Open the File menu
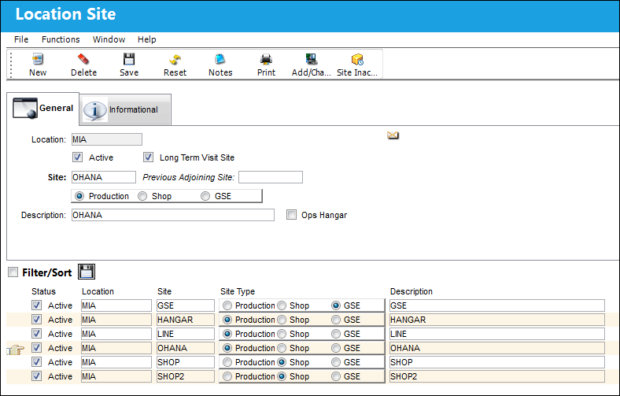Screen dimensions: 620x396 (21, 39)
